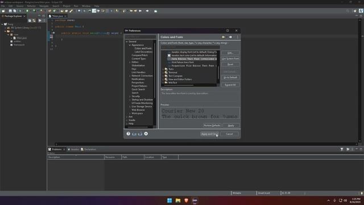Select Content Types preference page
This screenshot has width=364, height=205.
pos(139,59)
